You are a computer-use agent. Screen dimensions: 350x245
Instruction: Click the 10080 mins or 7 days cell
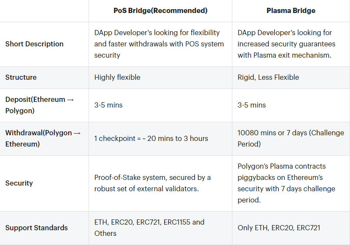[x=291, y=138]
